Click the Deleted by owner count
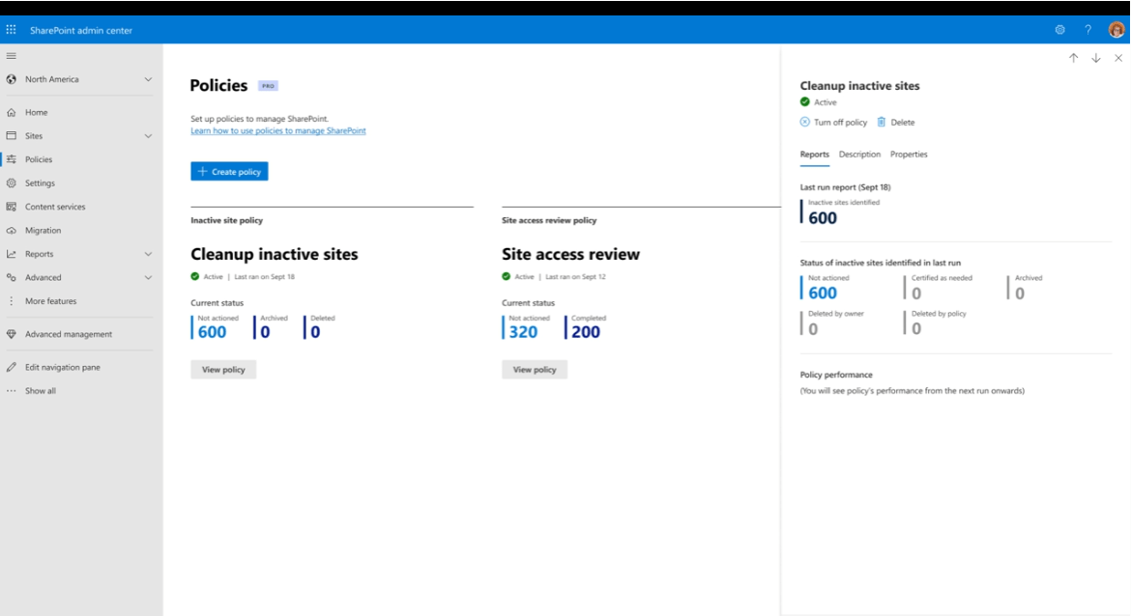The width and height of the screenshot is (1131, 616). 813,329
